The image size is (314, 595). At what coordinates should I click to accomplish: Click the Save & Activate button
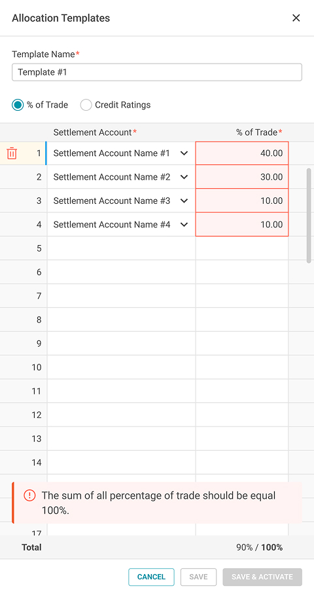coord(262,577)
